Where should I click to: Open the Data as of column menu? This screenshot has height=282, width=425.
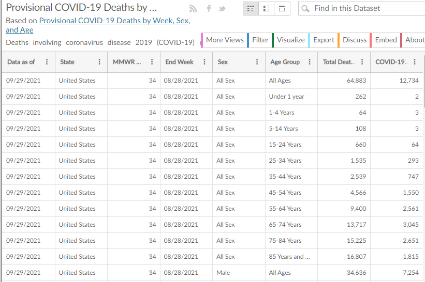(47, 62)
